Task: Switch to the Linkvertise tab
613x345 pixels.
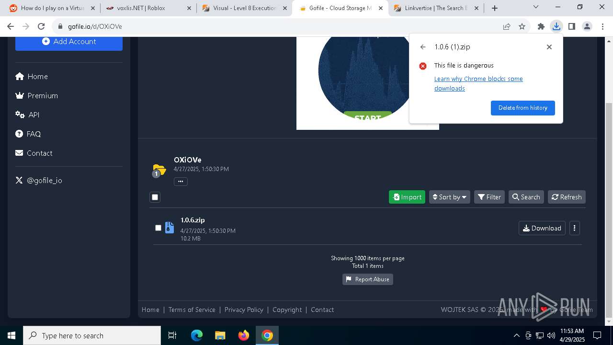Action: pos(436,8)
